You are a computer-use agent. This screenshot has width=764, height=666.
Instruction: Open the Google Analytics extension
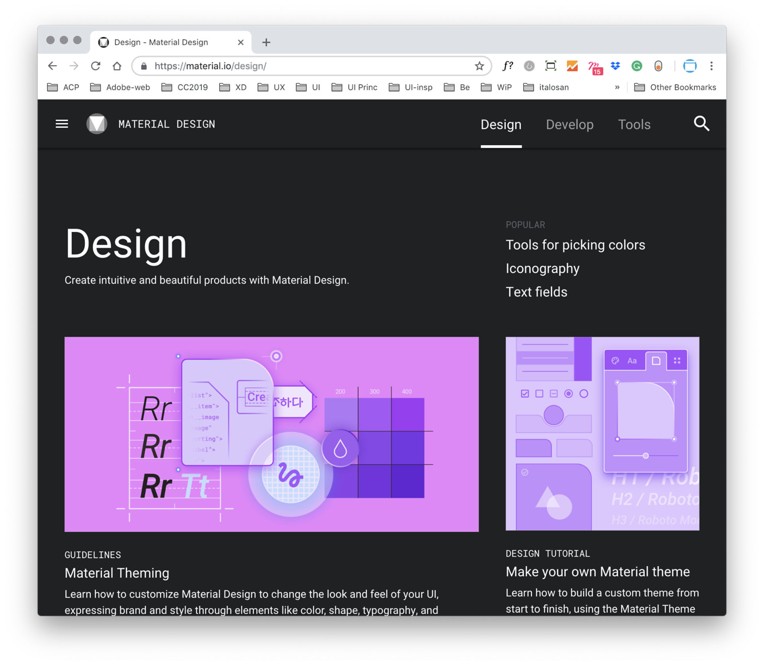point(572,66)
